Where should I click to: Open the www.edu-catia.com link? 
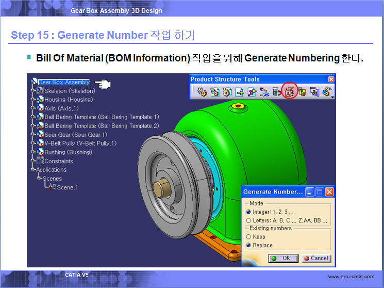[351, 277]
